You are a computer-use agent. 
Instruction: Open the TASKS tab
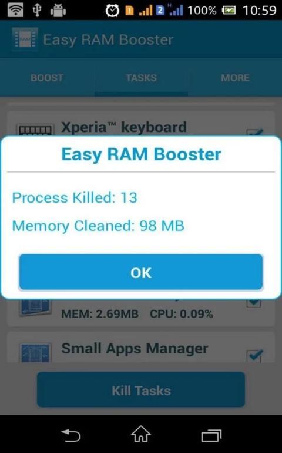(x=141, y=78)
